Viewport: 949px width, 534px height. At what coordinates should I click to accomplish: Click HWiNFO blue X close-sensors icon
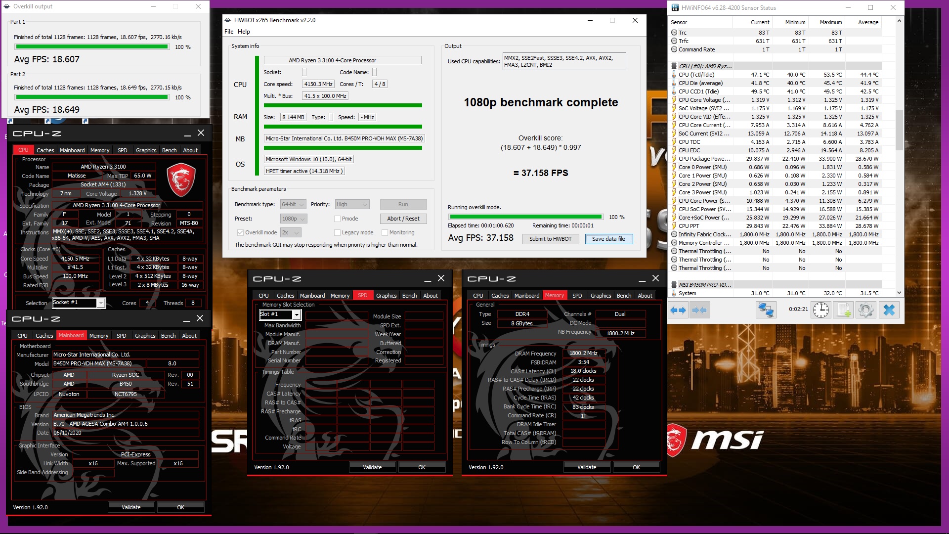889,310
